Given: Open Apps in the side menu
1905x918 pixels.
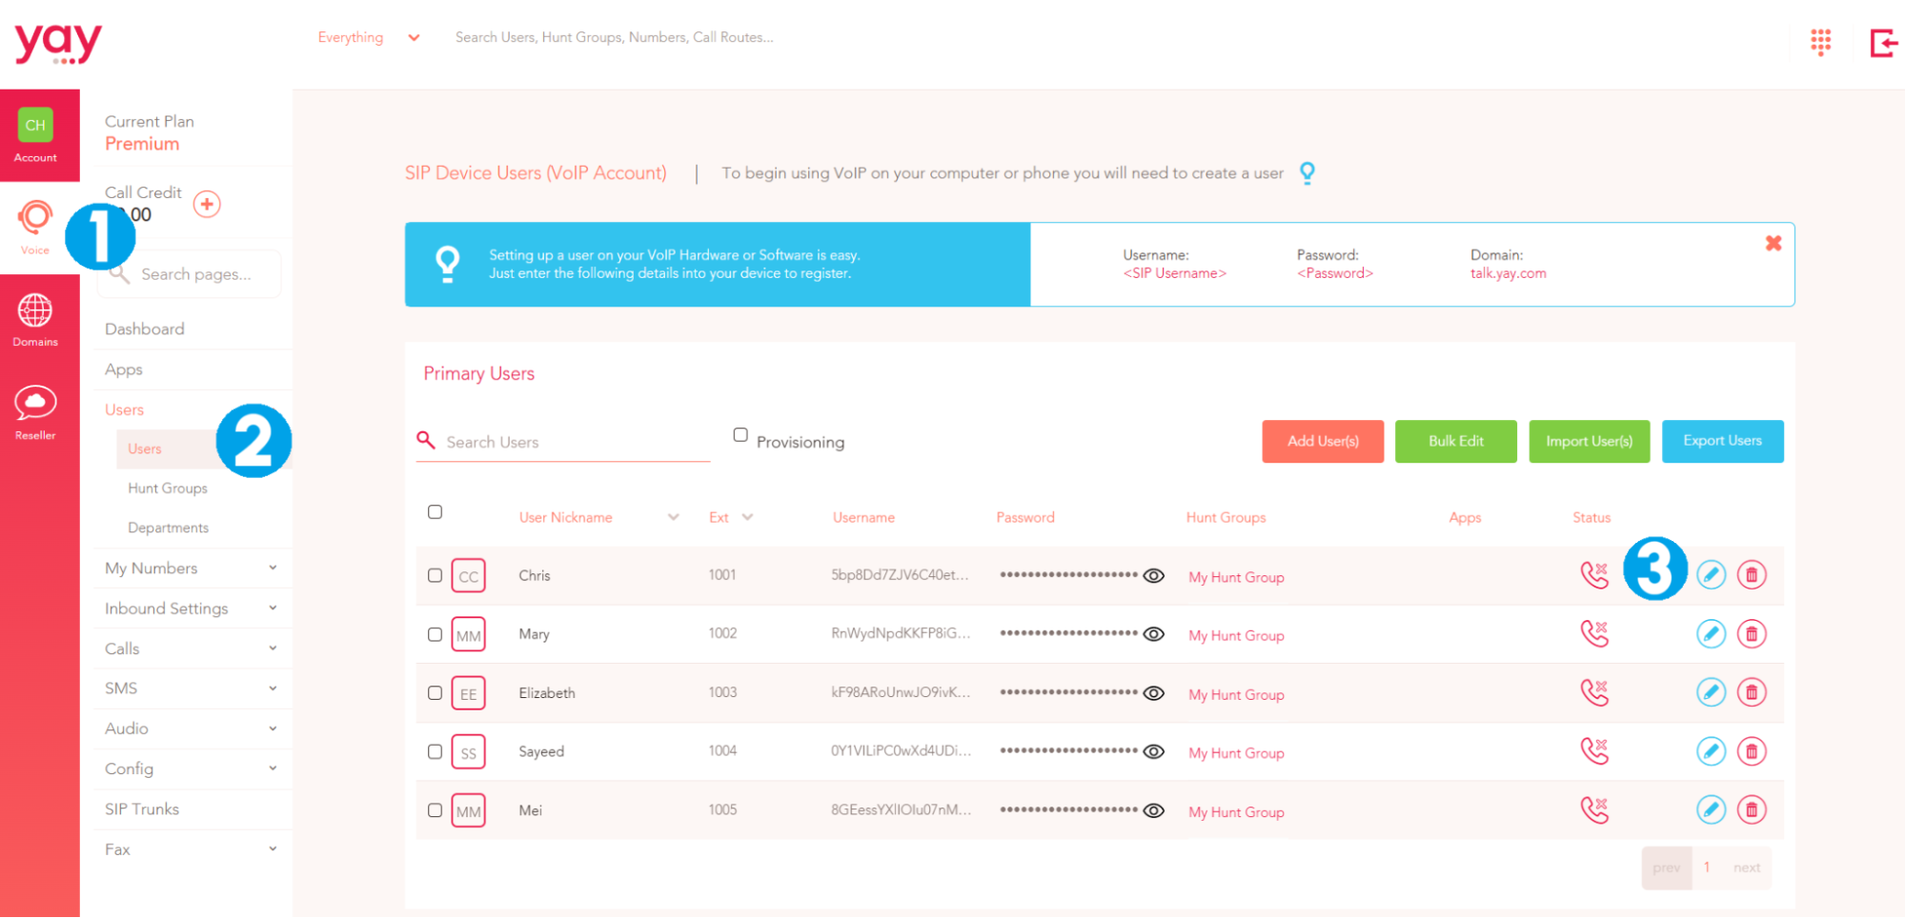Looking at the screenshot, I should [x=124, y=369].
